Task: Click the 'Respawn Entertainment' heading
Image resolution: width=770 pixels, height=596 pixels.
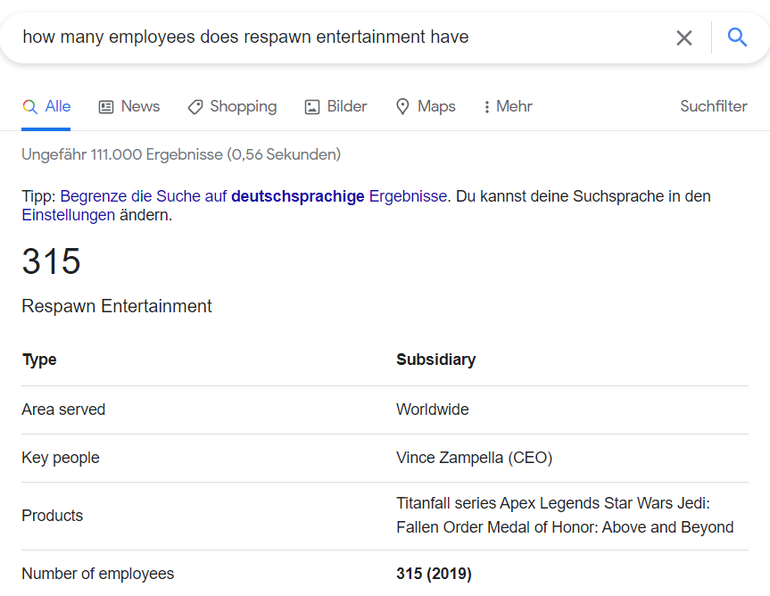Action: pos(117,306)
